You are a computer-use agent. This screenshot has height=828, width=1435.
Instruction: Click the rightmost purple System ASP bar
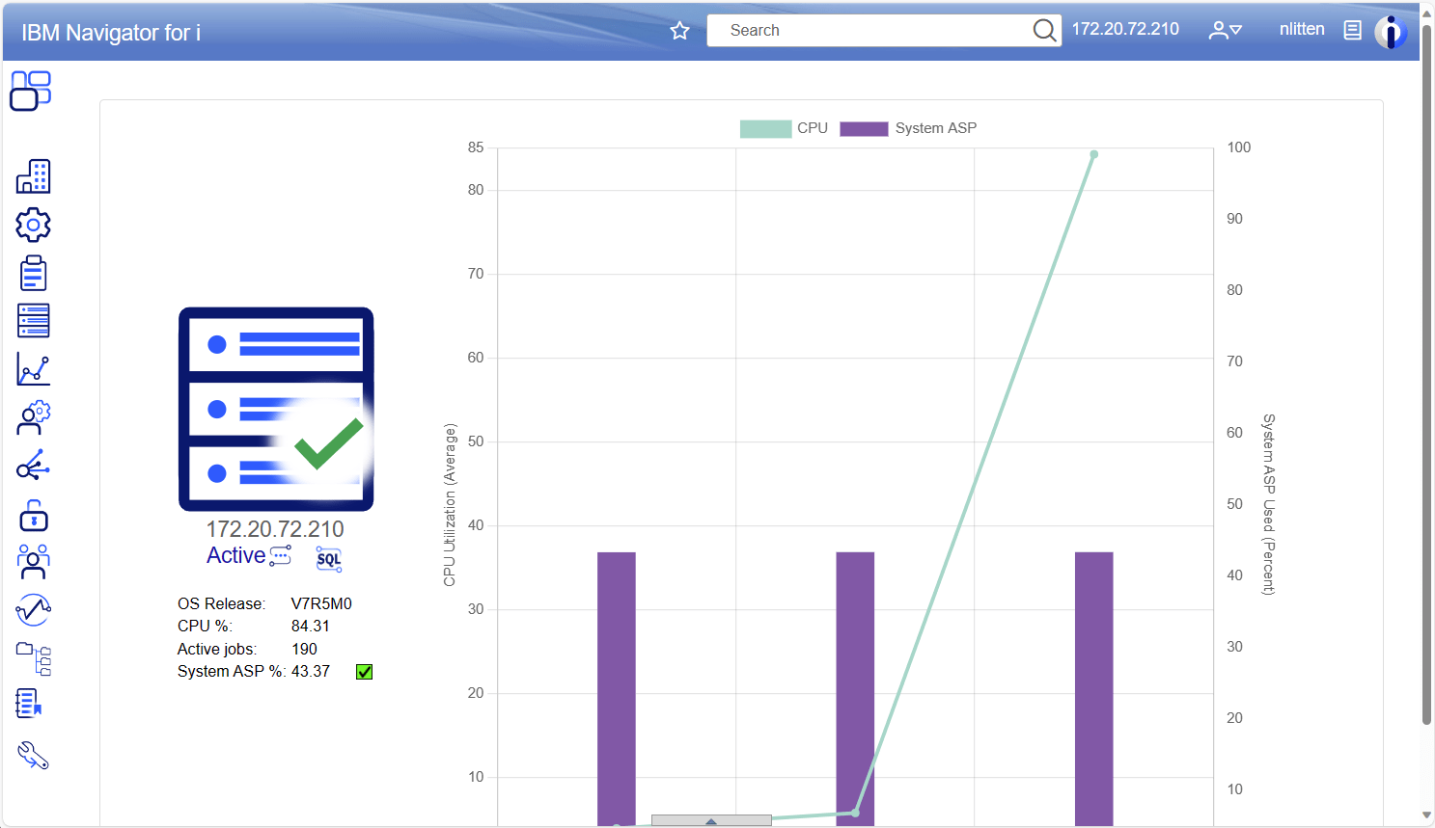pos(1093,688)
